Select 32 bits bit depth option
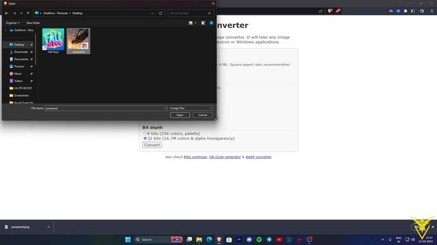Screen dimensions: 437x245 (145, 138)
